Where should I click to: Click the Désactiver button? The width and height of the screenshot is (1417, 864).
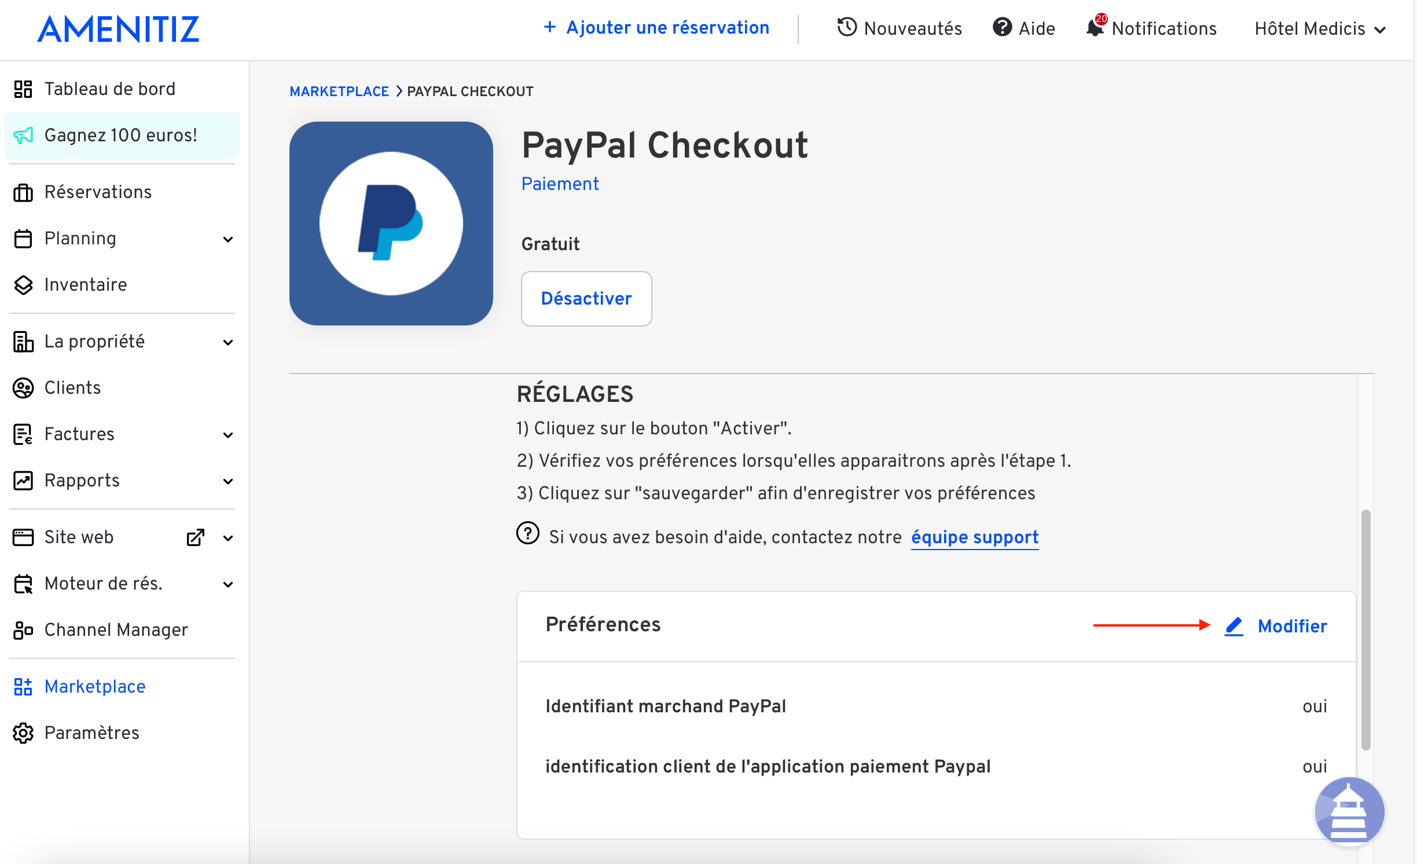(586, 299)
